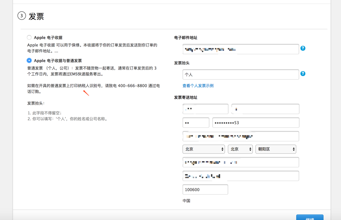Open the province dropdown showing 北京
This screenshot has height=220, width=341.
(x=204, y=149)
